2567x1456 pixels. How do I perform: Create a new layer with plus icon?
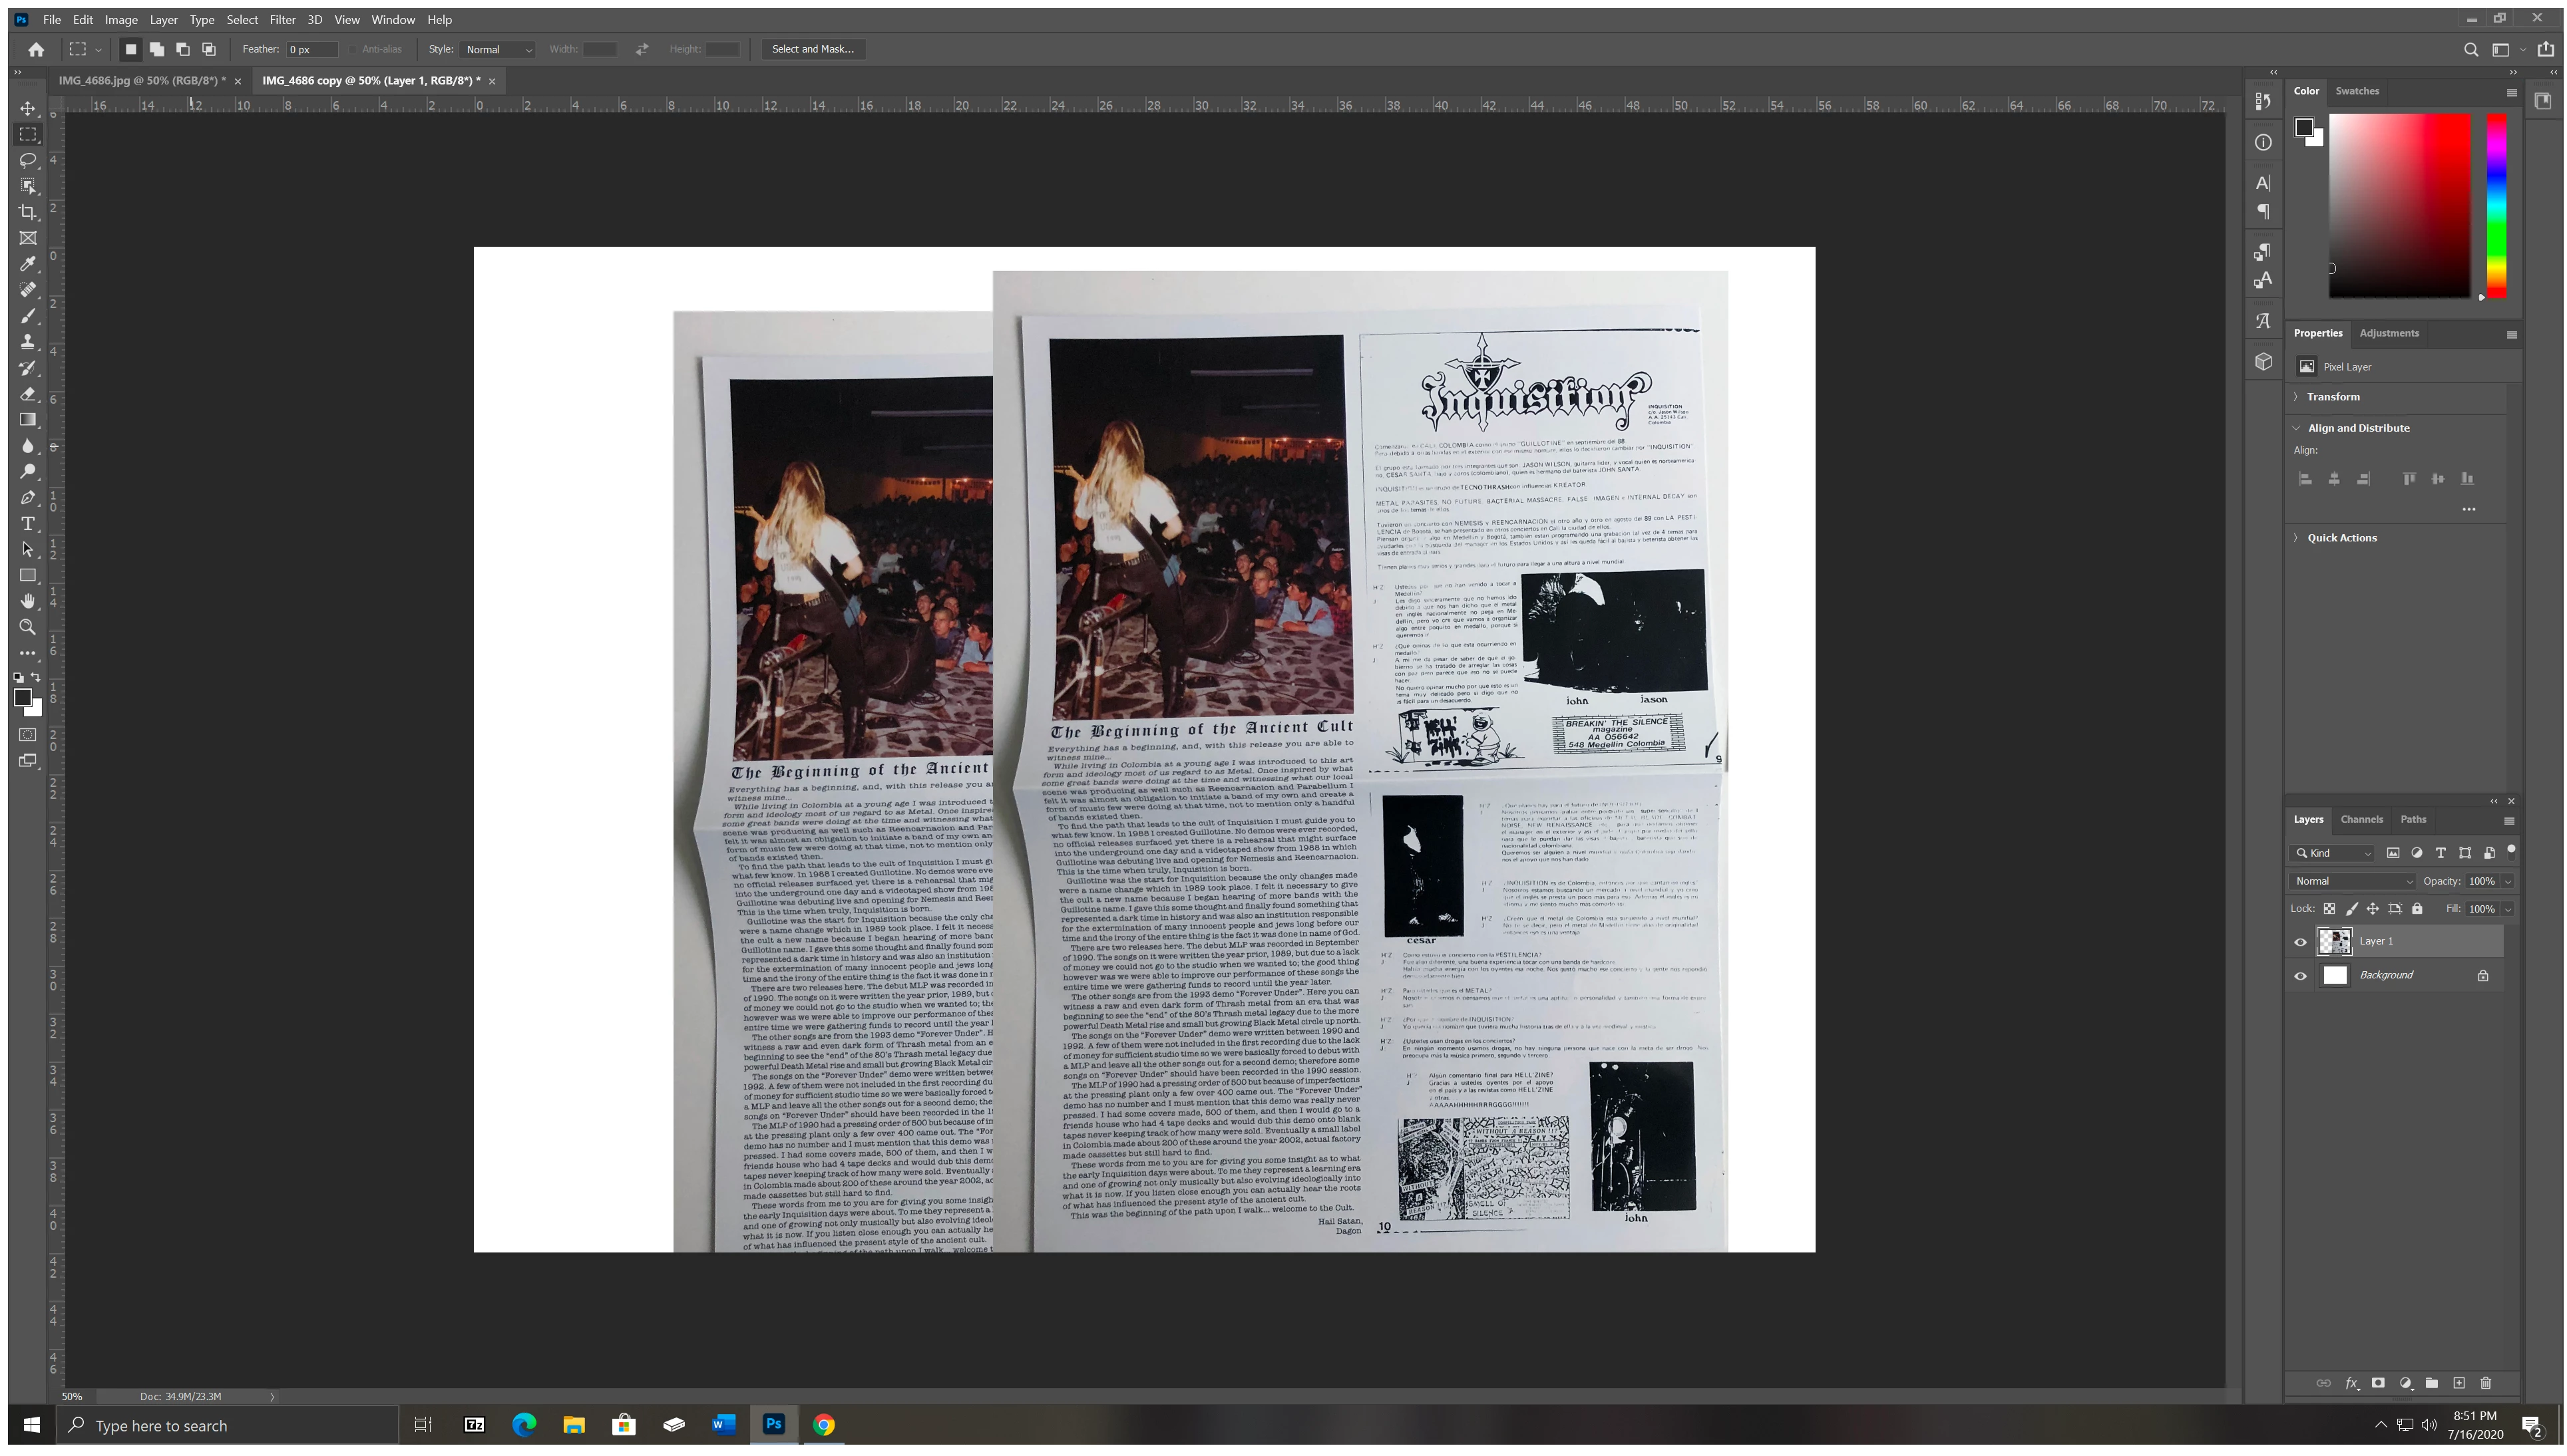click(x=2459, y=1383)
